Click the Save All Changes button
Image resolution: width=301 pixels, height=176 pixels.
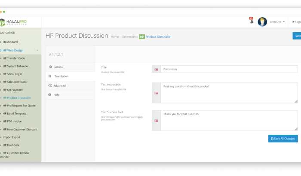283,138
